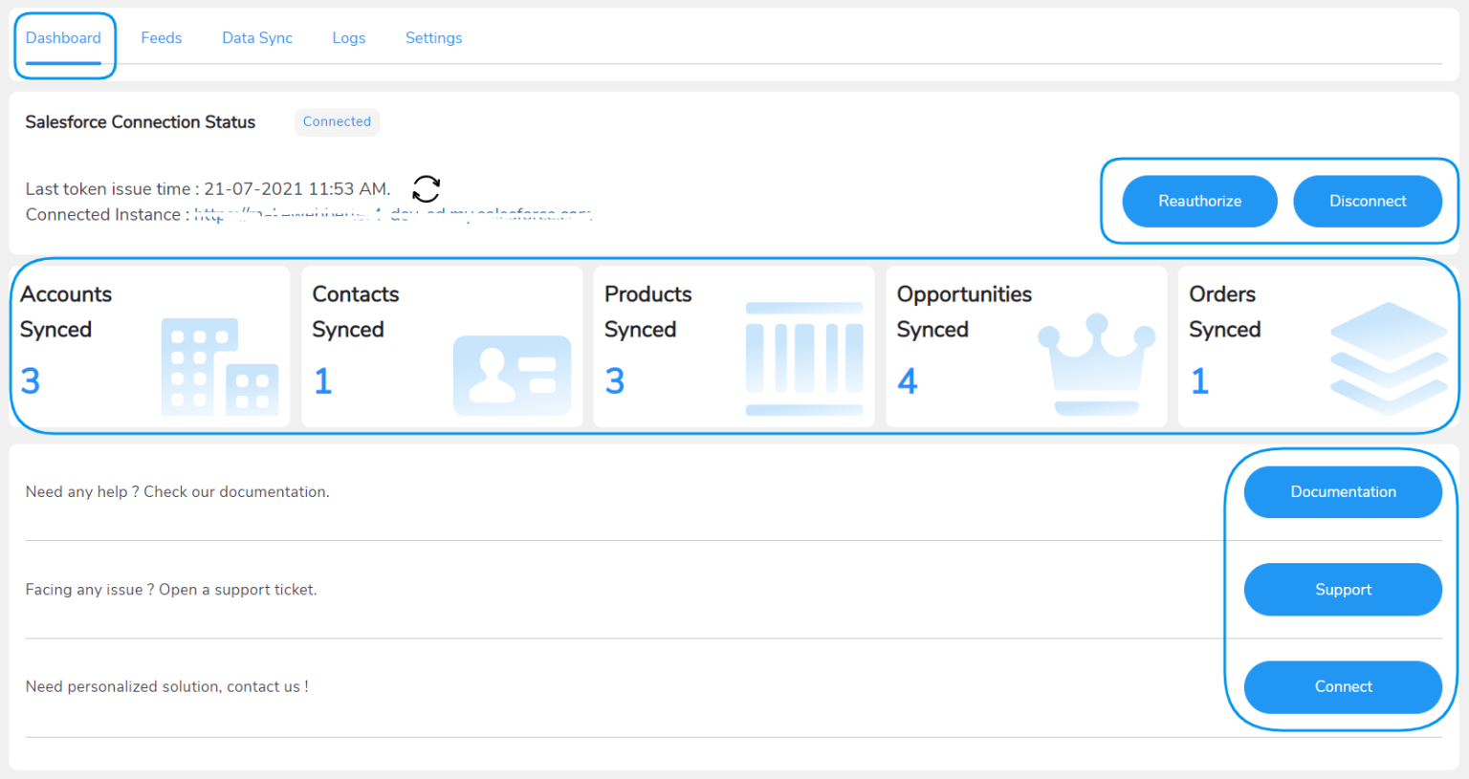1469x779 pixels.
Task: Open the Logs tab
Action: tap(349, 38)
